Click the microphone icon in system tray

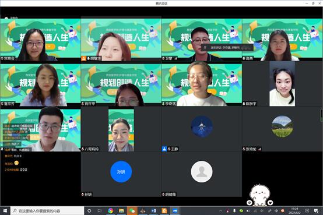pos(234,211)
